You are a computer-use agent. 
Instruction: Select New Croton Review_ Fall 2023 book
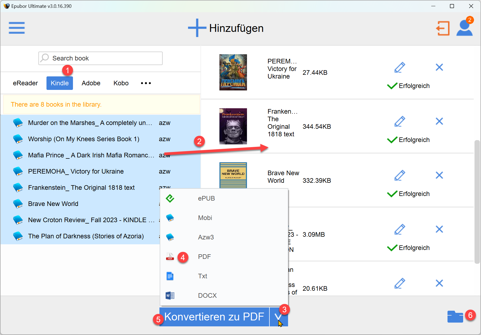point(81,220)
